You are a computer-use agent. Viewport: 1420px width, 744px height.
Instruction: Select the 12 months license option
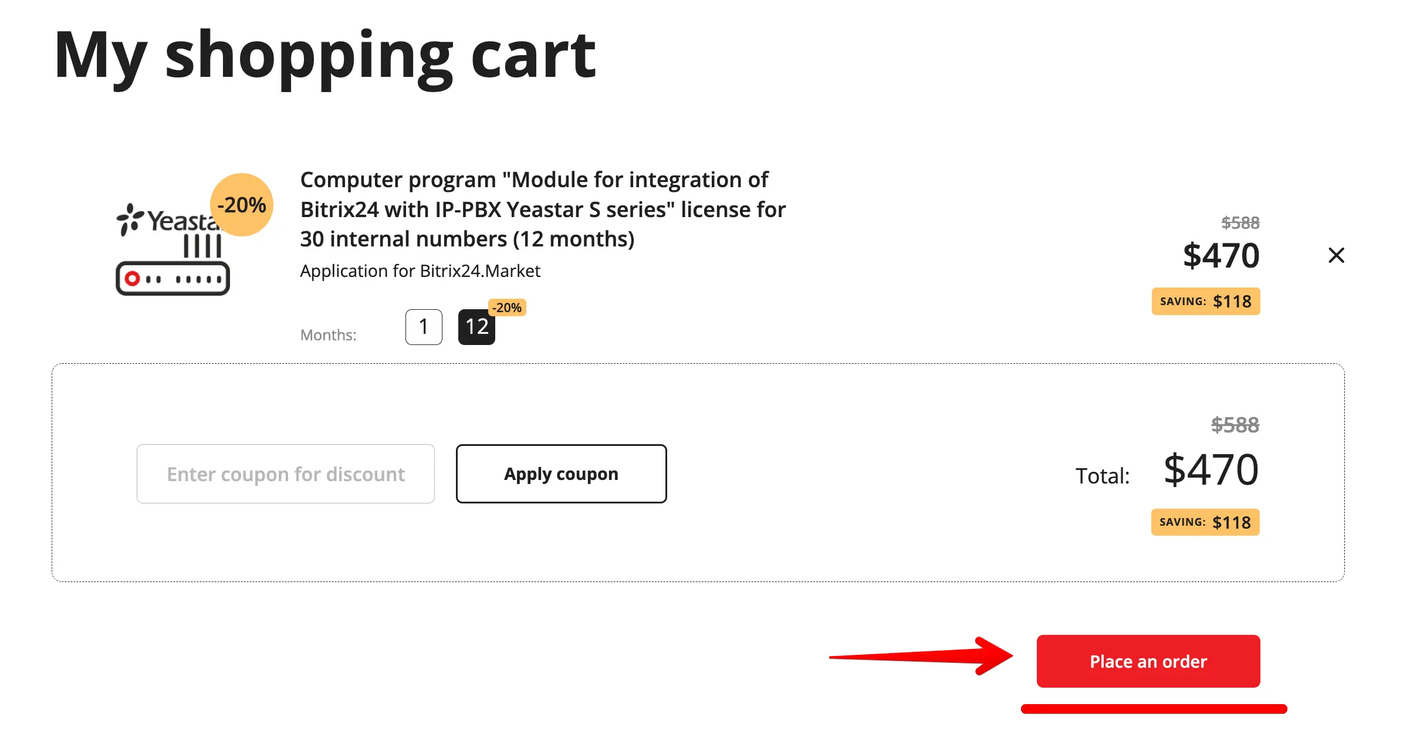[476, 327]
